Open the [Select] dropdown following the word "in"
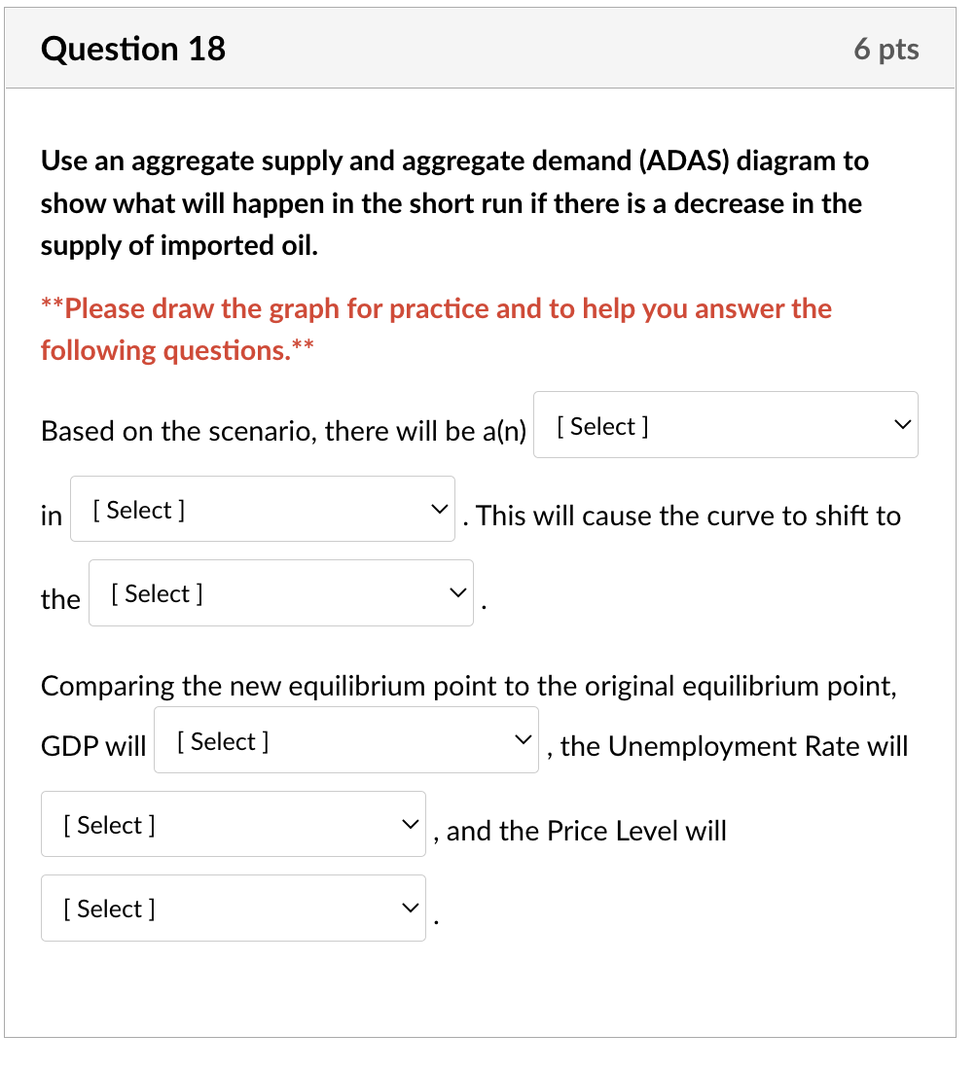The height and width of the screenshot is (1070, 976). click(x=263, y=508)
